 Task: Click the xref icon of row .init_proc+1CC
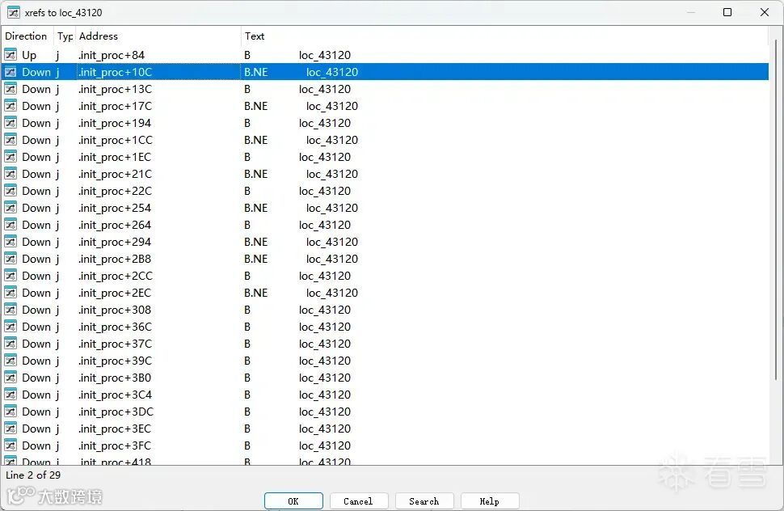11,140
